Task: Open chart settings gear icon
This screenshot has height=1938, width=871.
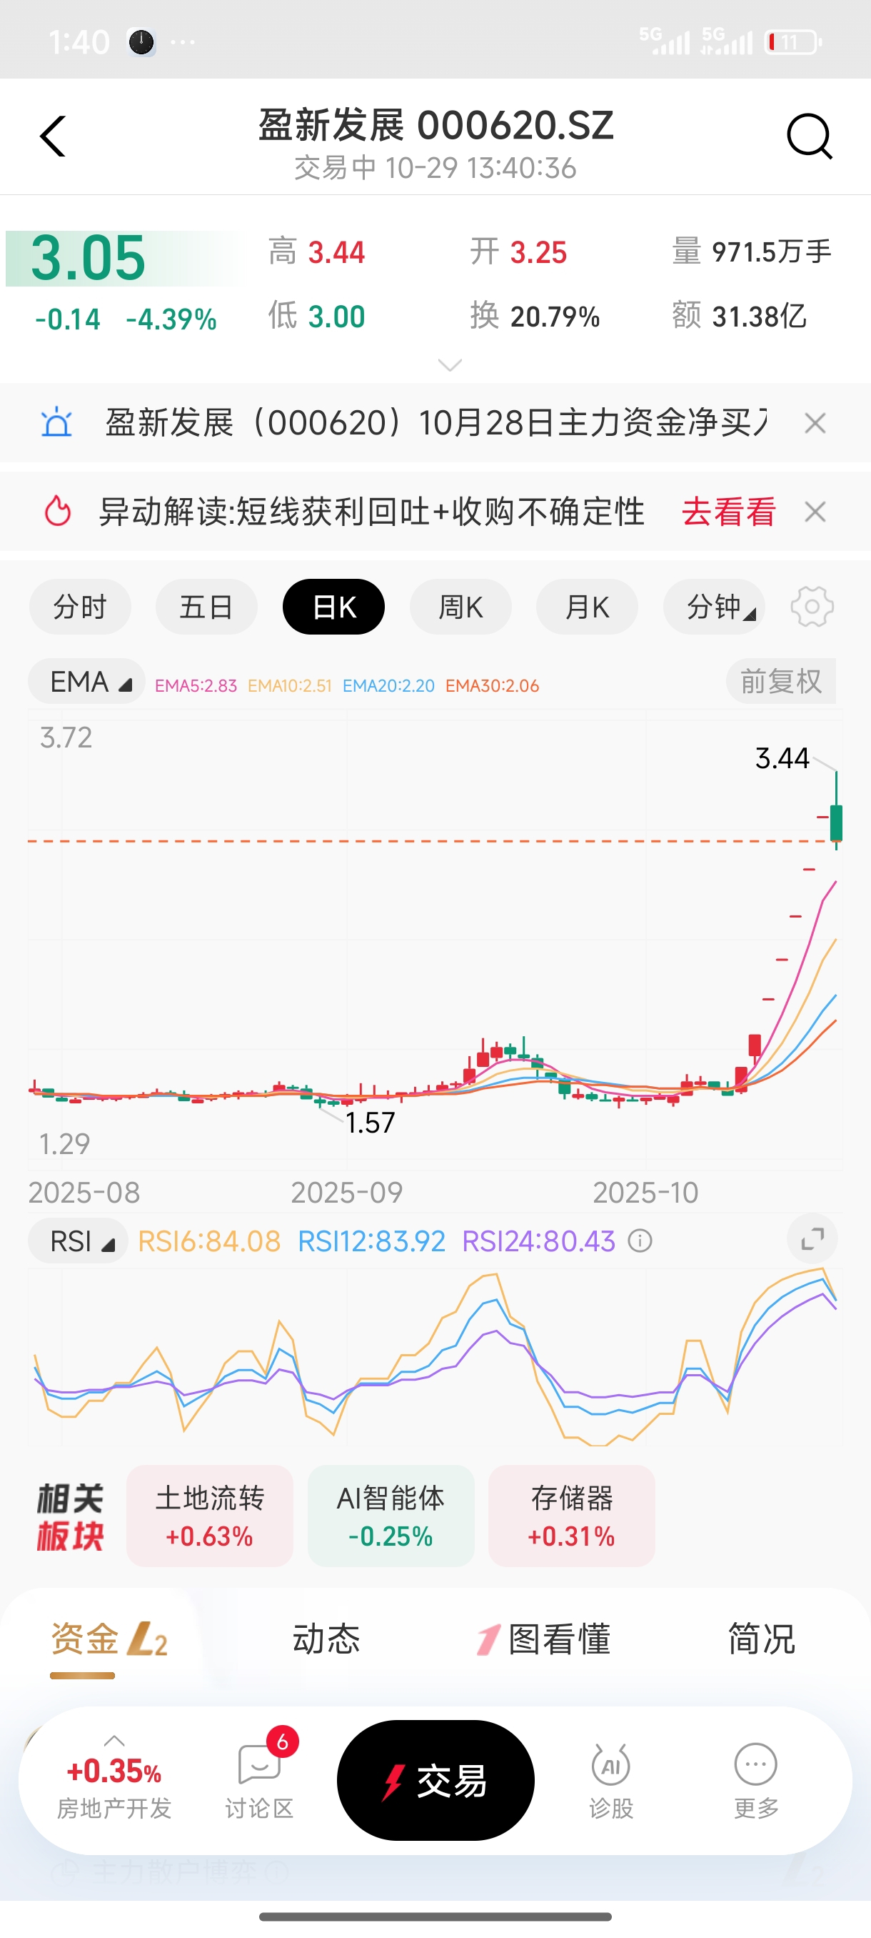Action: (812, 607)
